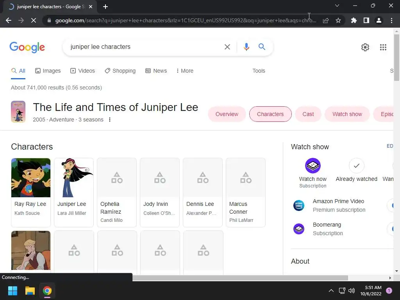Select the Watch show chip
The height and width of the screenshot is (300, 400).
coord(347,114)
